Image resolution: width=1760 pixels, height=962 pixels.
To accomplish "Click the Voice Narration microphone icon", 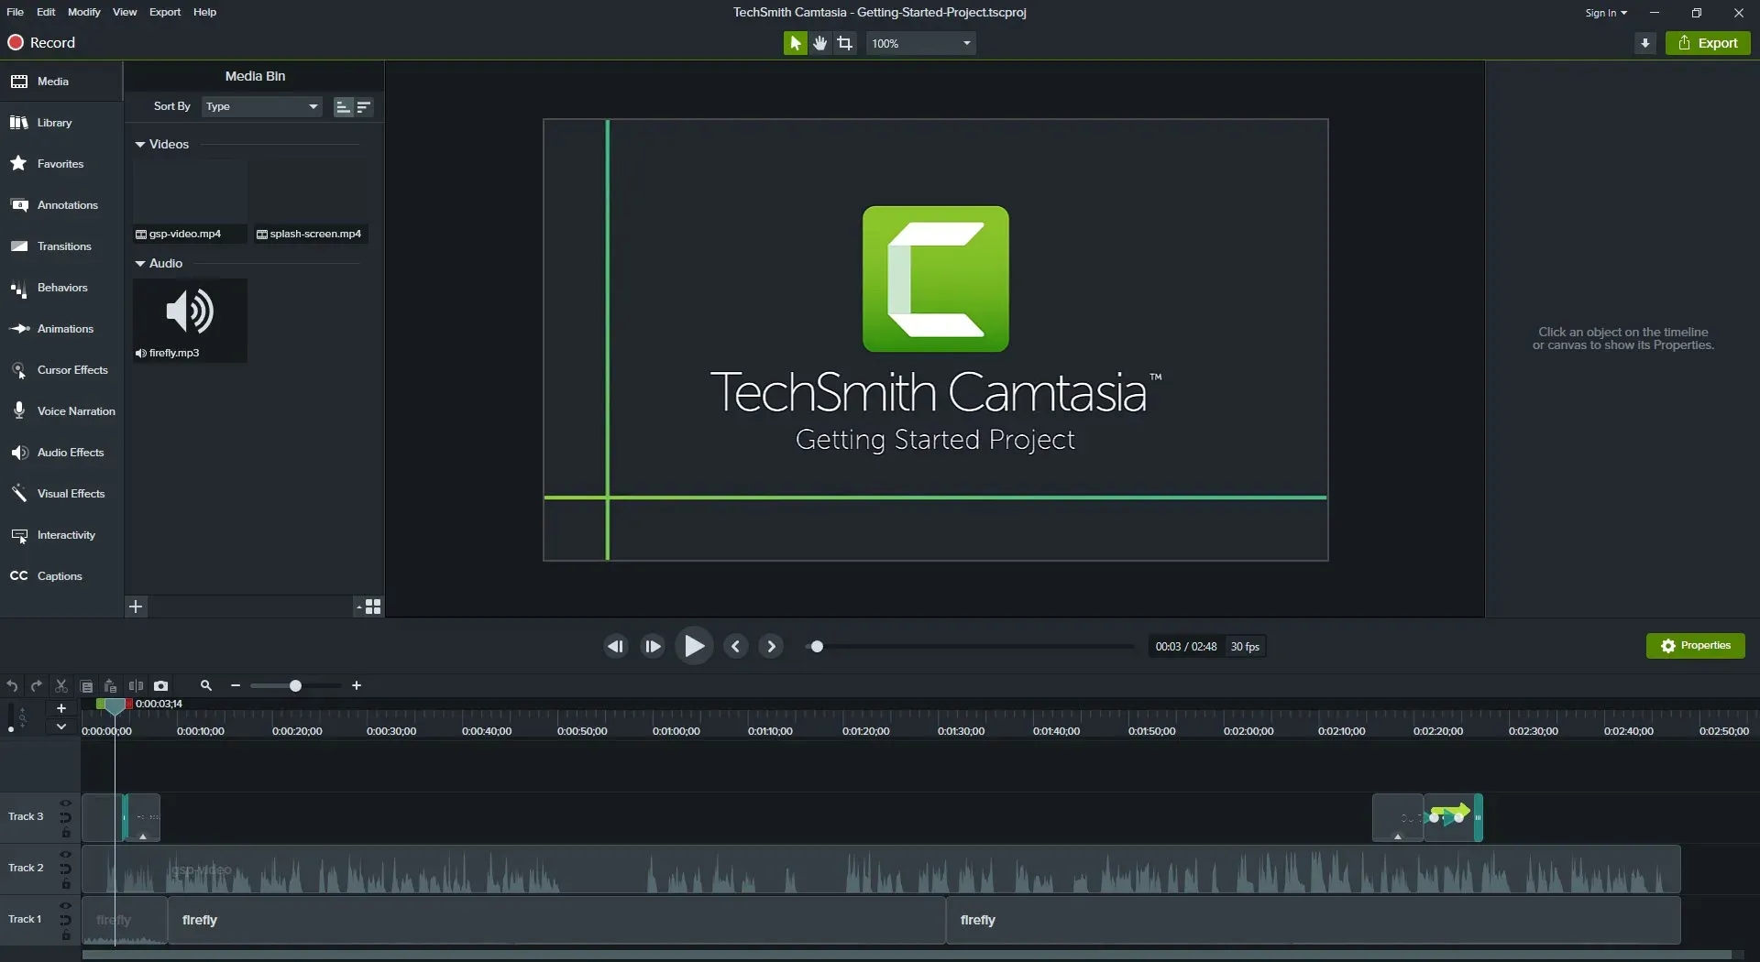I will pyautogui.click(x=19, y=410).
